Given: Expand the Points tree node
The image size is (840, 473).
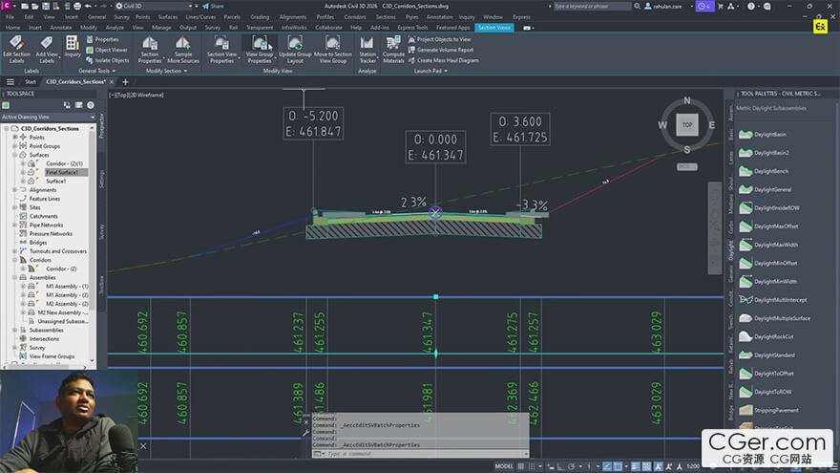Looking at the screenshot, I should 15,138.
